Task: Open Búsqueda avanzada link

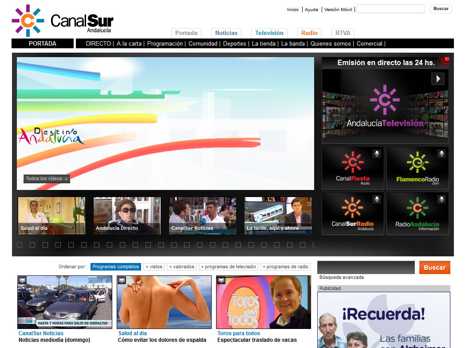Action: pyautogui.click(x=342, y=277)
